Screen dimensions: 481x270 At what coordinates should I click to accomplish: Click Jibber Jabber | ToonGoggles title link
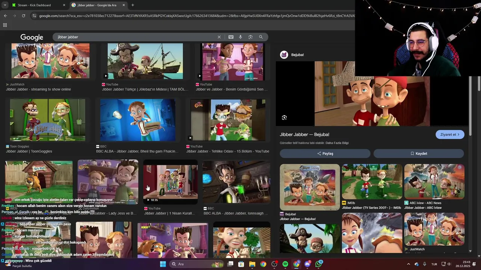[29, 151]
